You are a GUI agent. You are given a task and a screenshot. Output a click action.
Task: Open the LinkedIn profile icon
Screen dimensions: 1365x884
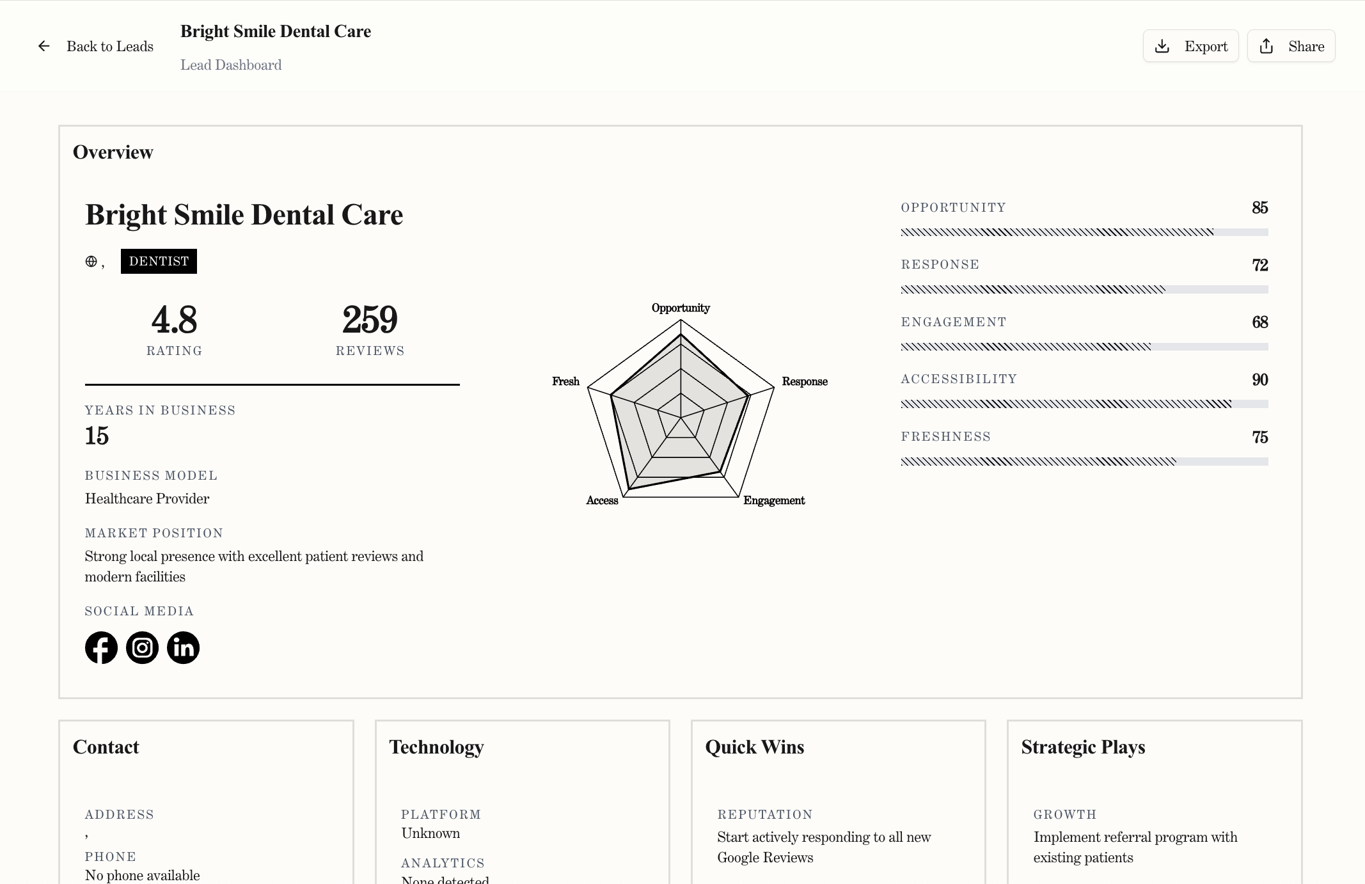[x=184, y=647]
